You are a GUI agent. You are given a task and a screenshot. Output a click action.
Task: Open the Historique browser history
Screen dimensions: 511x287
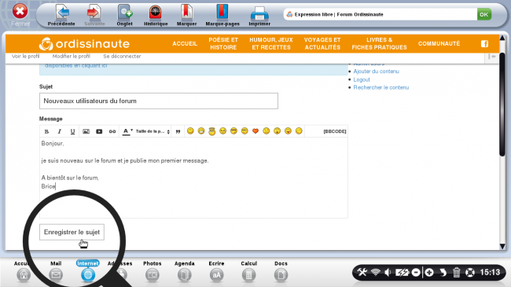[x=156, y=15]
